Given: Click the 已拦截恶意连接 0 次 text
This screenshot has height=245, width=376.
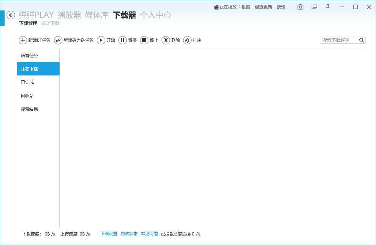Looking at the screenshot, I should [180, 234].
